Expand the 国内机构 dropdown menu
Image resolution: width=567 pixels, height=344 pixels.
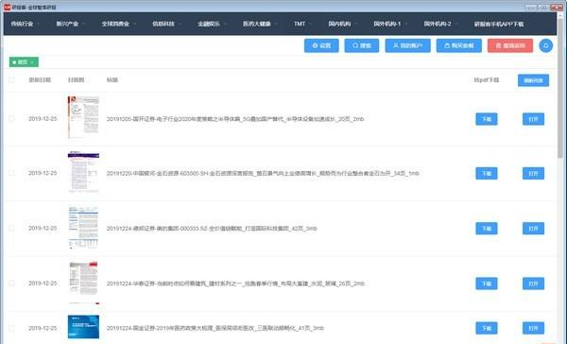point(342,24)
